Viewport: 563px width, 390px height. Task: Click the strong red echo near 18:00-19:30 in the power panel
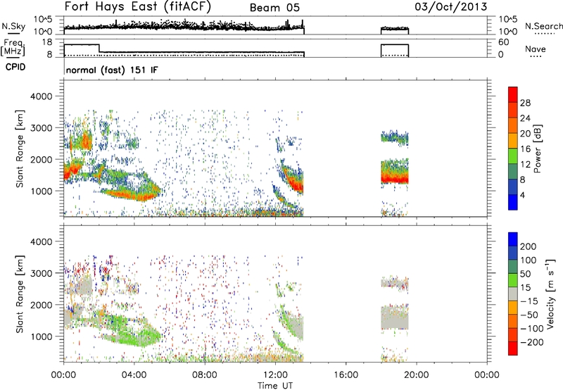[395, 179]
